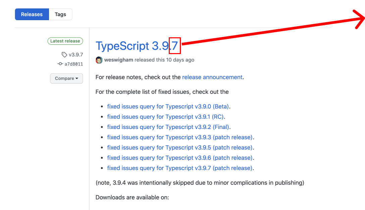
Task: Open fixed issues query for v3.9.0 (Beta)
Action: [x=168, y=107]
